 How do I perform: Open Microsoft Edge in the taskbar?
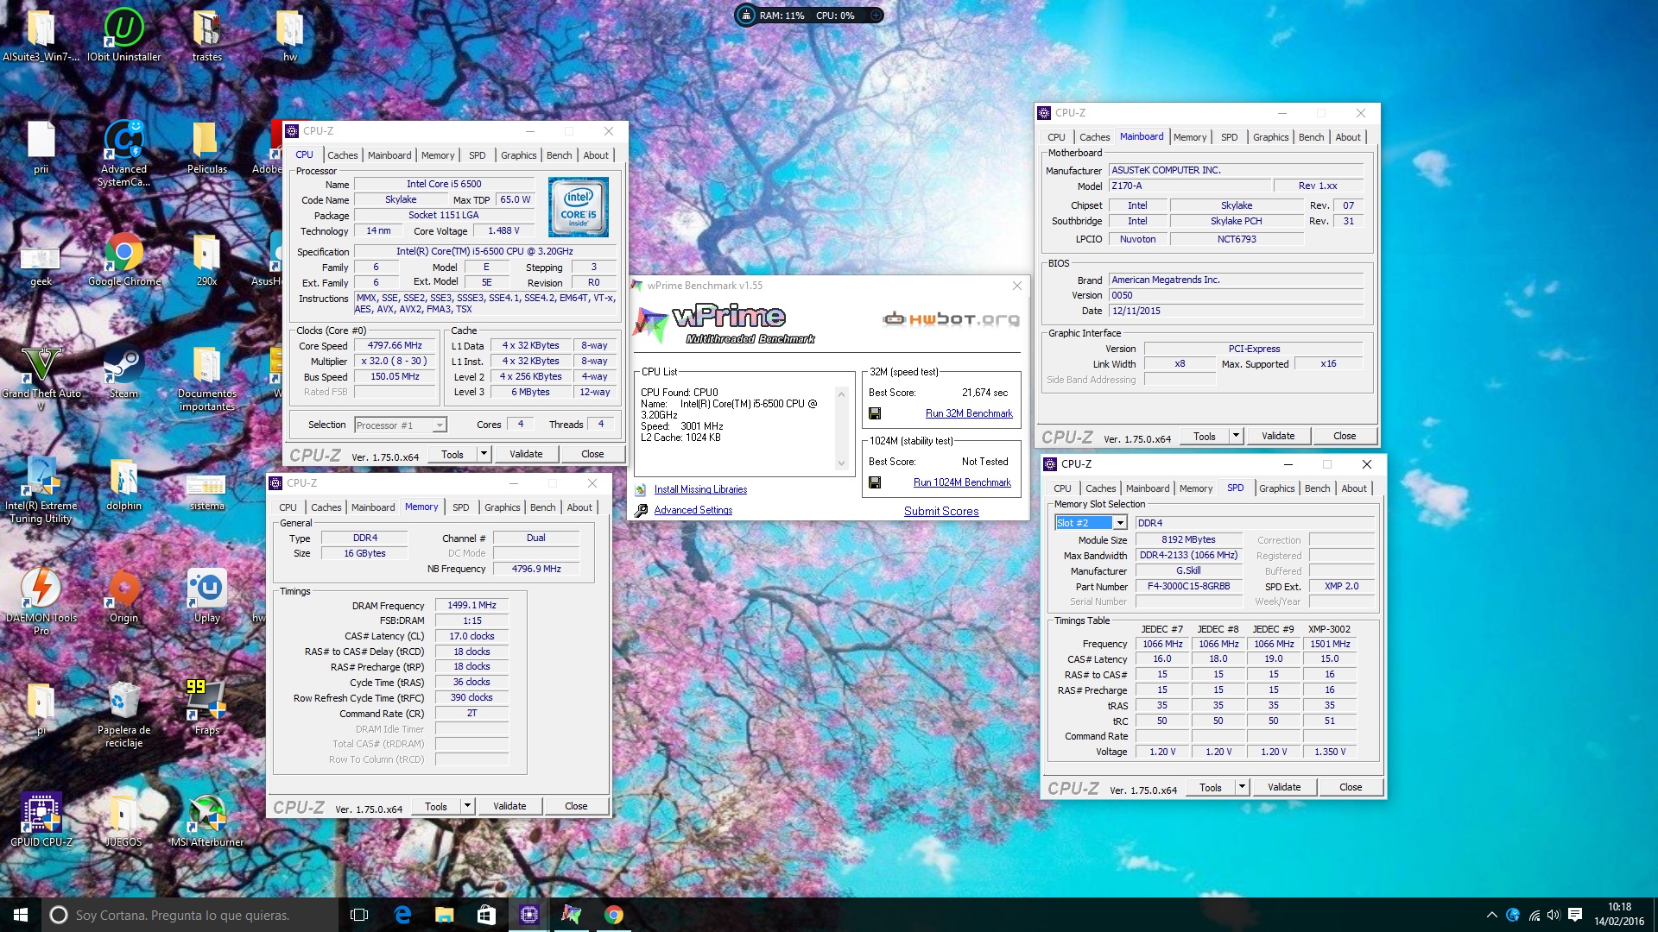pyautogui.click(x=402, y=915)
